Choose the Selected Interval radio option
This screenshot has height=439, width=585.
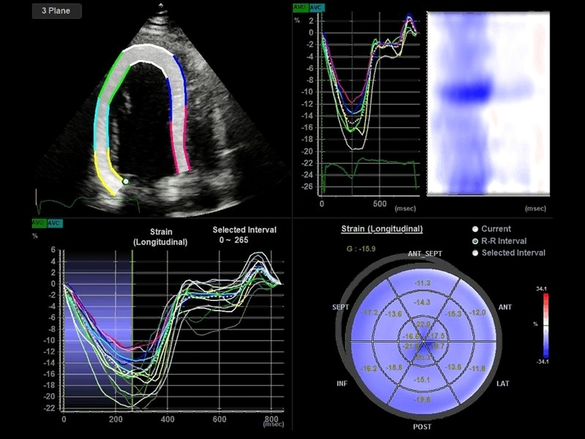(x=475, y=253)
